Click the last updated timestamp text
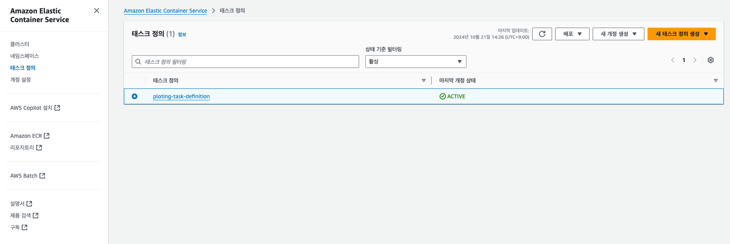 491,37
